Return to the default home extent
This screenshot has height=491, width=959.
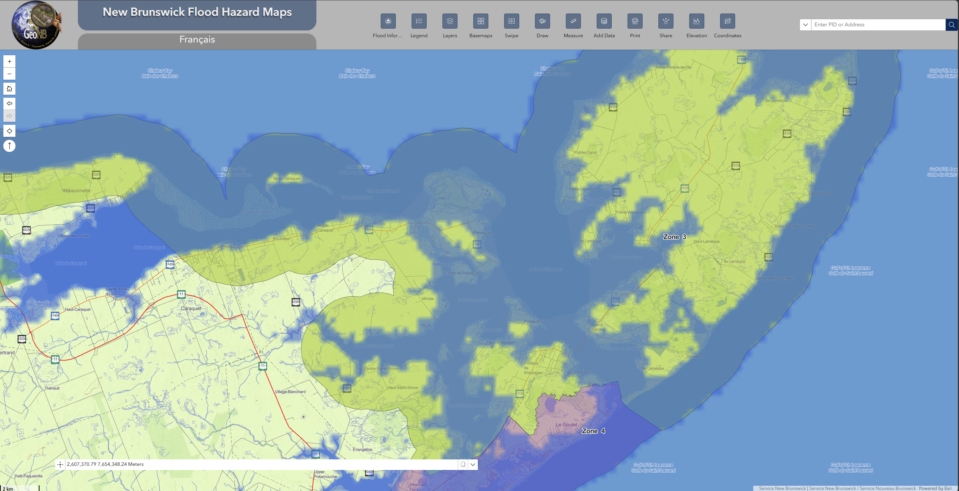(x=9, y=89)
